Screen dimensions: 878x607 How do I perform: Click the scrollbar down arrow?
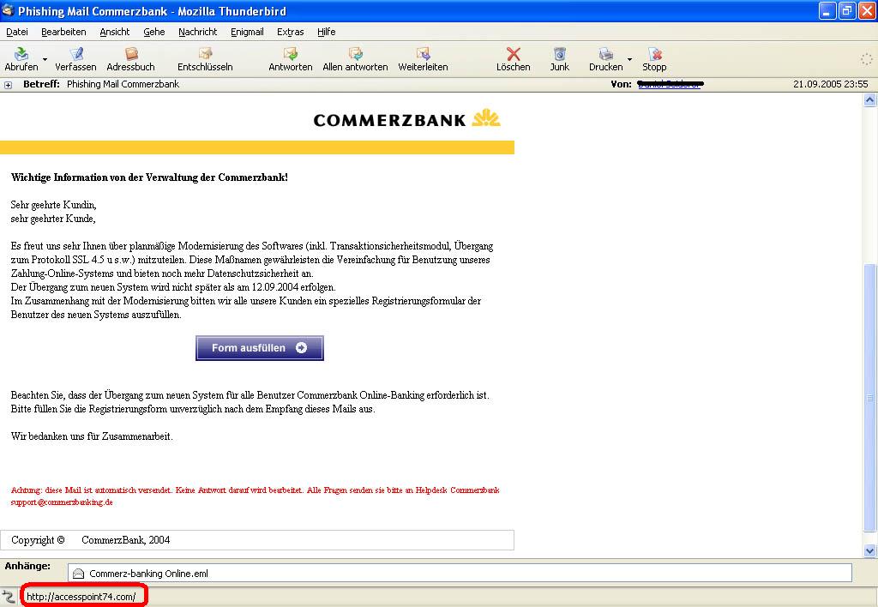[869, 551]
